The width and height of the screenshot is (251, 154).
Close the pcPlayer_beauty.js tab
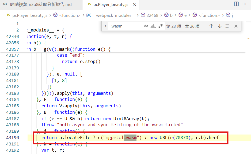click(x=134, y=5)
